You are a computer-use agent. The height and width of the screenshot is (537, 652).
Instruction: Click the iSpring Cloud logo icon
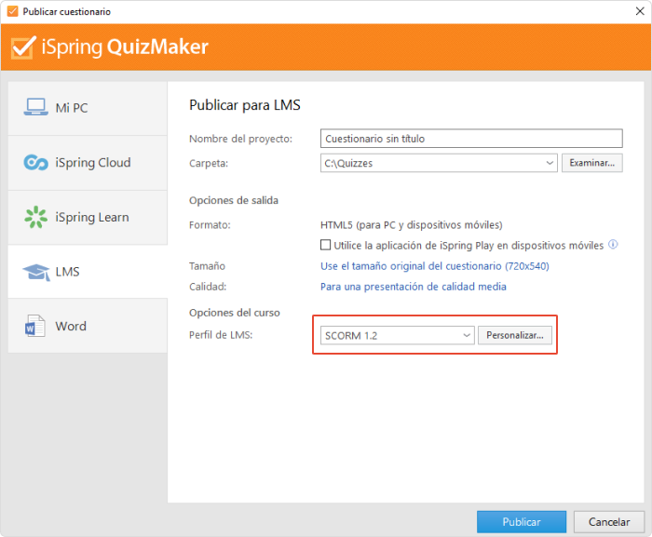coord(35,163)
